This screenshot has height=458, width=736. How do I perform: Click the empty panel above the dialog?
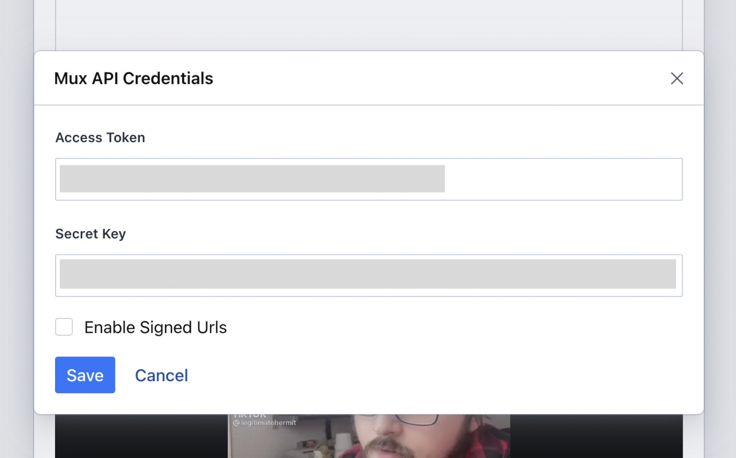point(368,24)
